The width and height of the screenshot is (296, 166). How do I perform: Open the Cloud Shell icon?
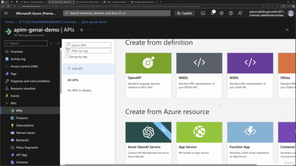point(203,13)
